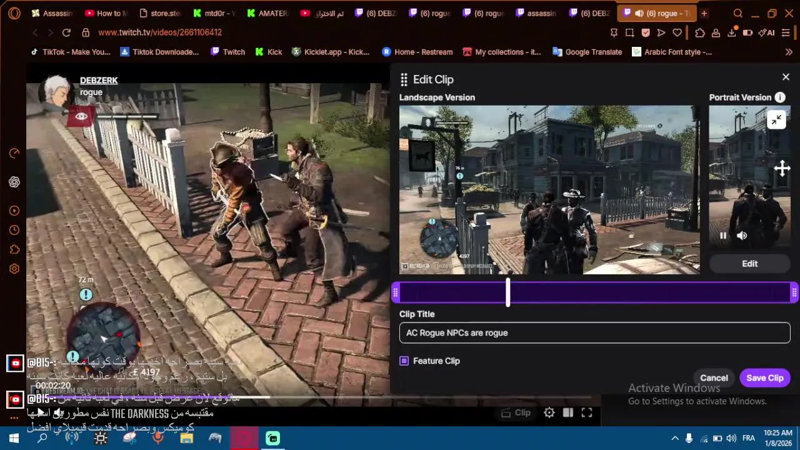This screenshot has height=450, width=800.
Task: Open the downloads icon in toolbar
Action: tap(732, 32)
